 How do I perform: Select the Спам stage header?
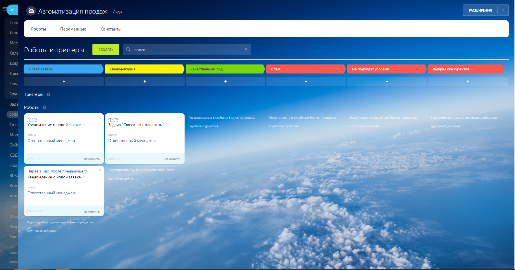pyautogui.click(x=306, y=69)
